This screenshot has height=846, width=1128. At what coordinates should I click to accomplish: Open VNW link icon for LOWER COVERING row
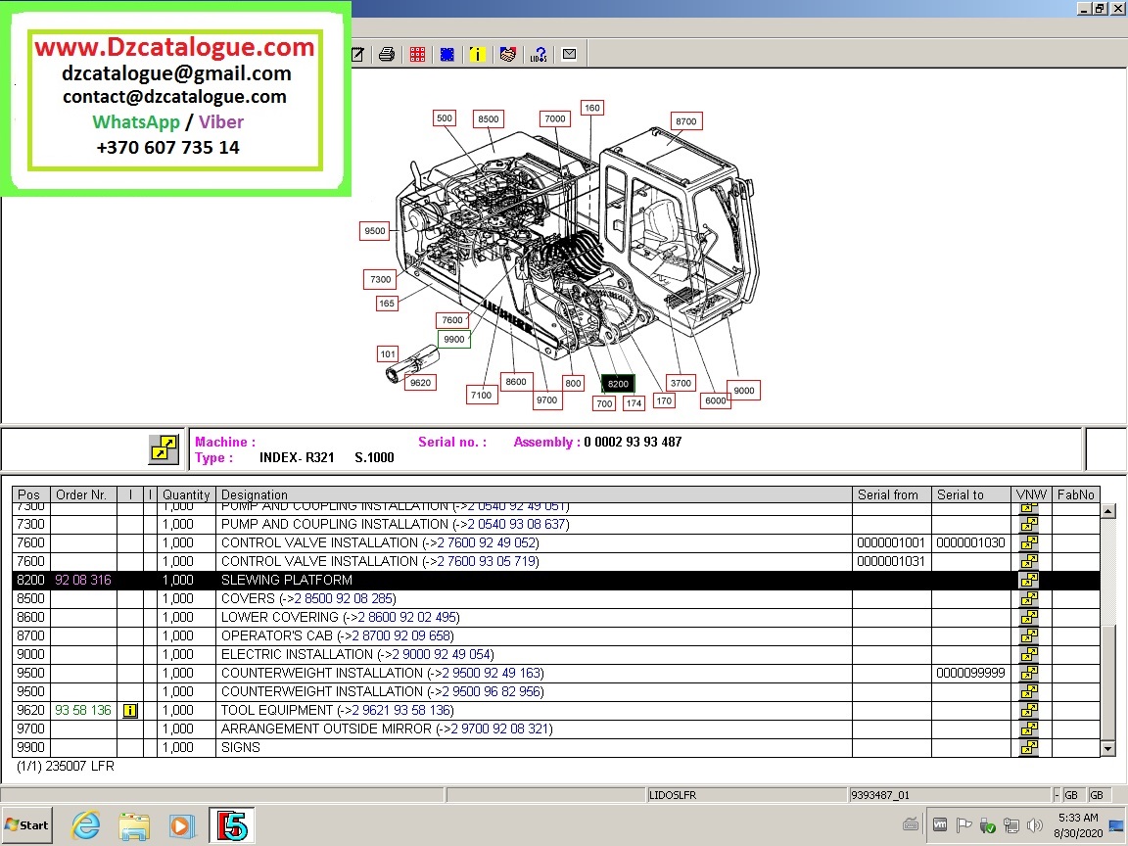pyautogui.click(x=1029, y=617)
